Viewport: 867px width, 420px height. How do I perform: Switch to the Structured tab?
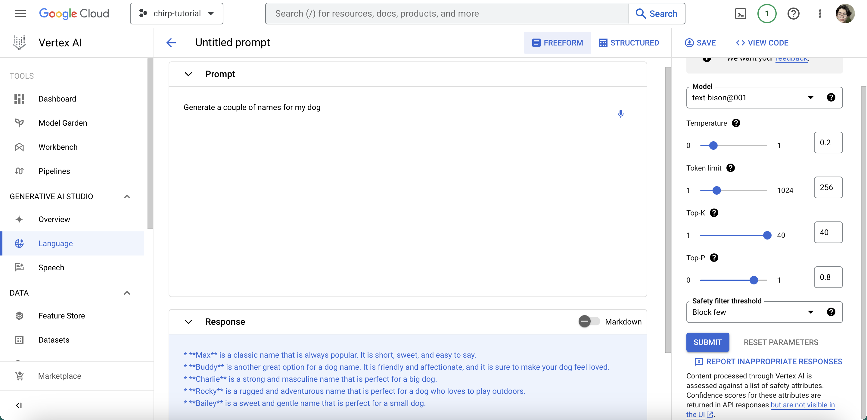629,43
